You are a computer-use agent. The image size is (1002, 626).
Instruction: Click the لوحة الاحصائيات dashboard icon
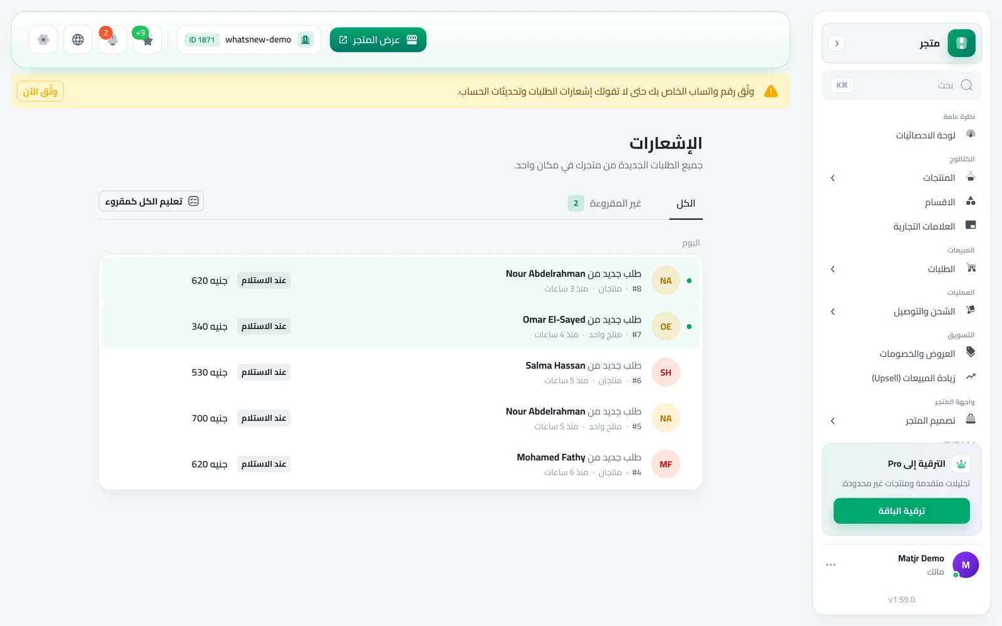point(971,134)
